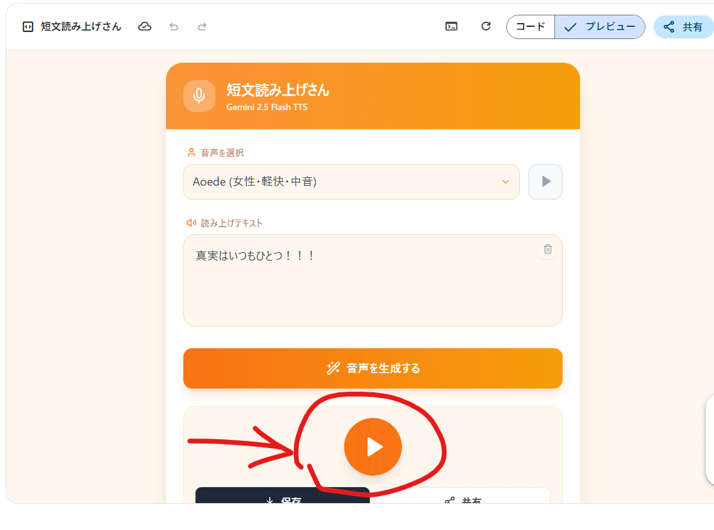Screen dimensions: 714x530
Task: Clear text using the trash icon
Action: click(x=547, y=249)
